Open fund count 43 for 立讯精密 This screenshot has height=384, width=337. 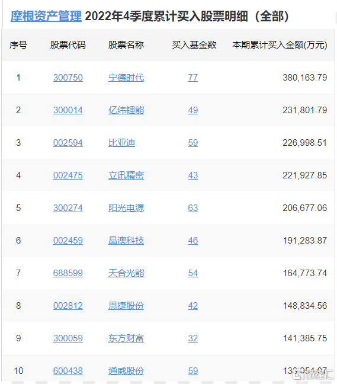pos(193,175)
